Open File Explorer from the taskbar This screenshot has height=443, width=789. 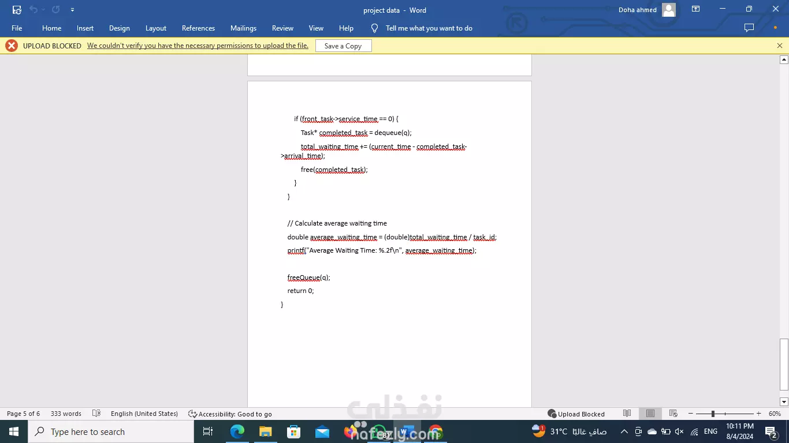[x=265, y=431]
